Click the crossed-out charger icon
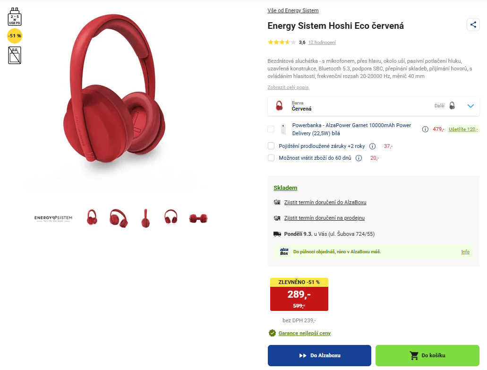 [15, 55]
